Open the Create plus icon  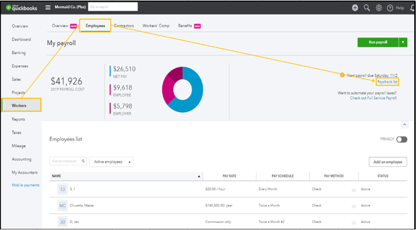355,8
